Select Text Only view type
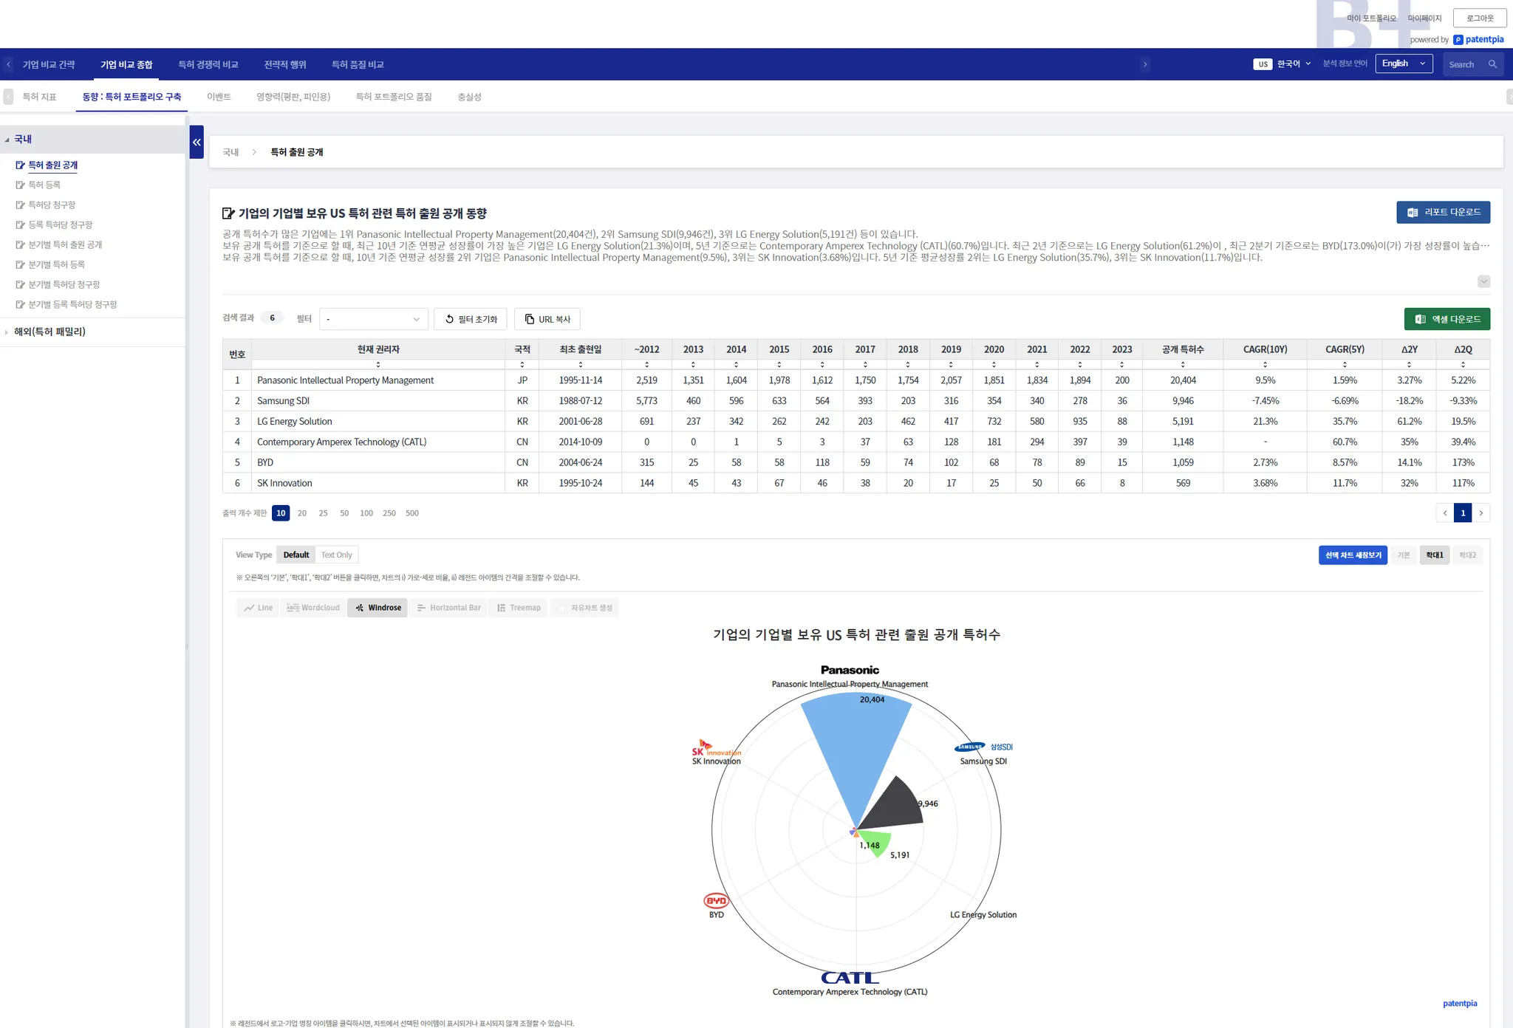This screenshot has height=1028, width=1513. point(336,555)
